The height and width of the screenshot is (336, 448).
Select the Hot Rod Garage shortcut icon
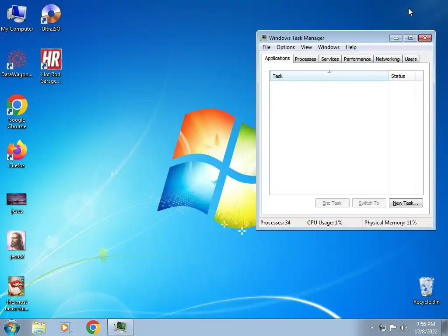tap(51, 66)
